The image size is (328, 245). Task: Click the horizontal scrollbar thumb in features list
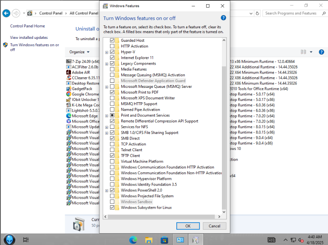tap(161, 217)
